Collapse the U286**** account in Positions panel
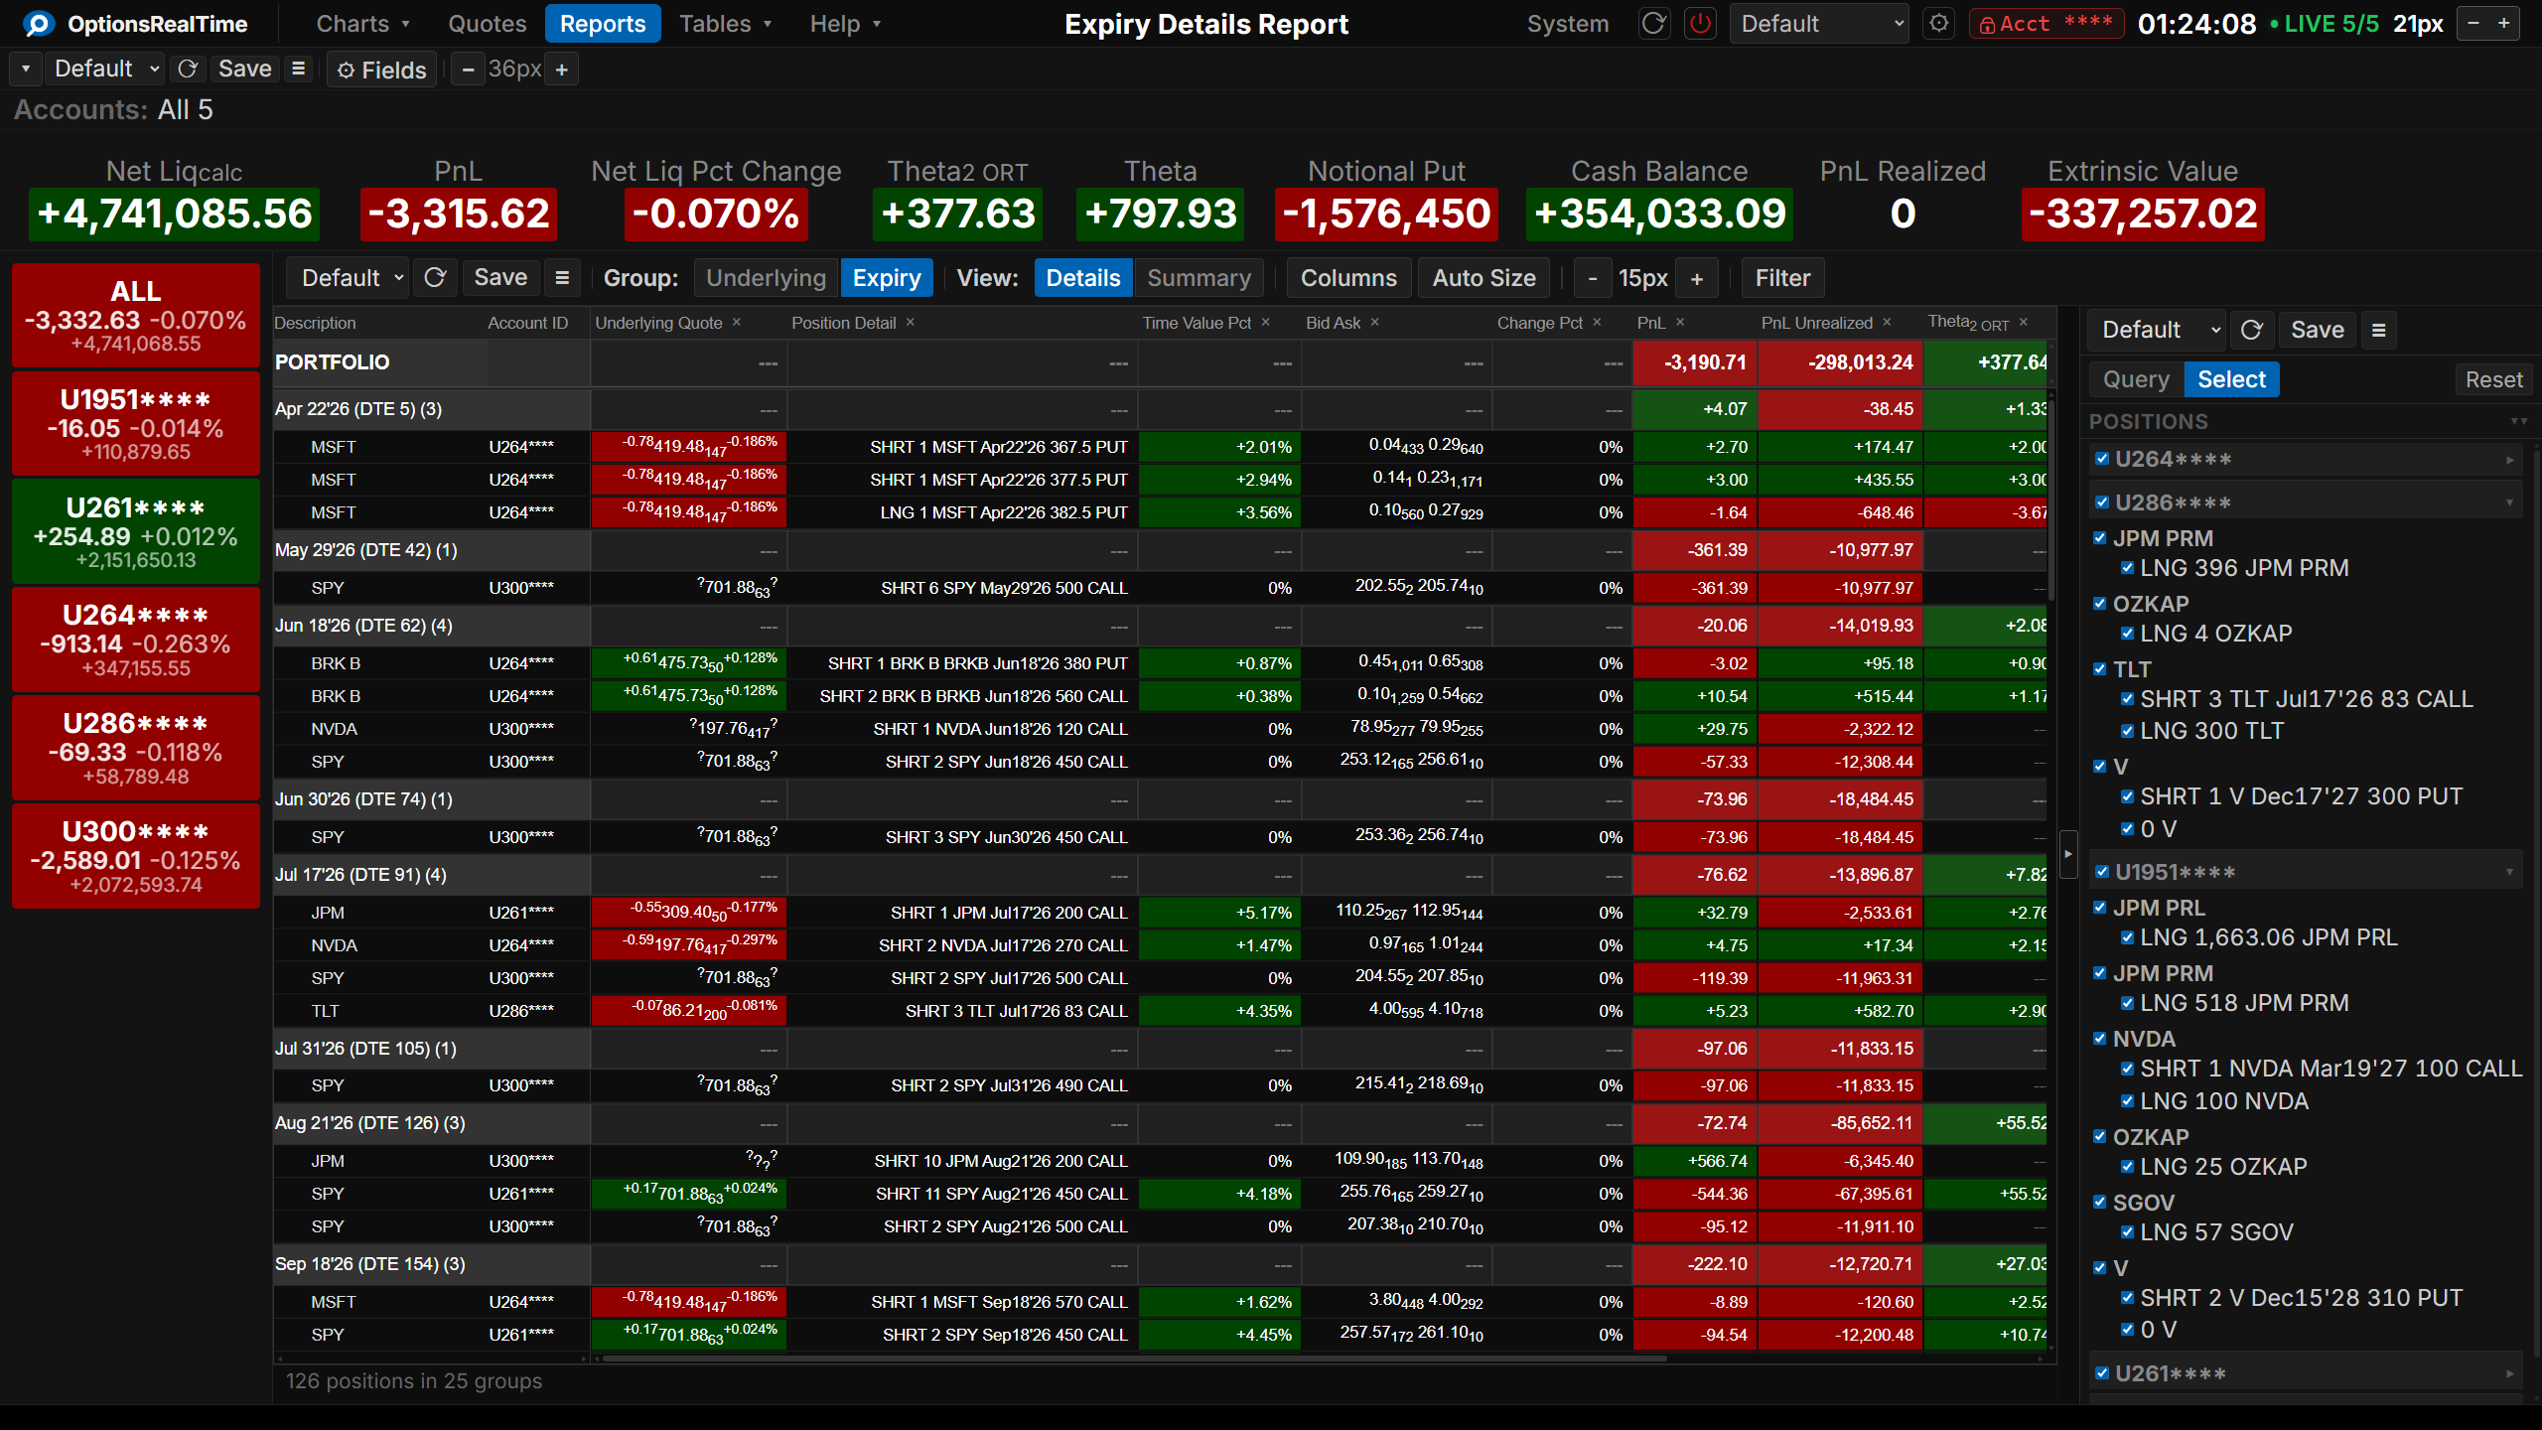The image size is (2542, 1430). pyautogui.click(x=2509, y=502)
